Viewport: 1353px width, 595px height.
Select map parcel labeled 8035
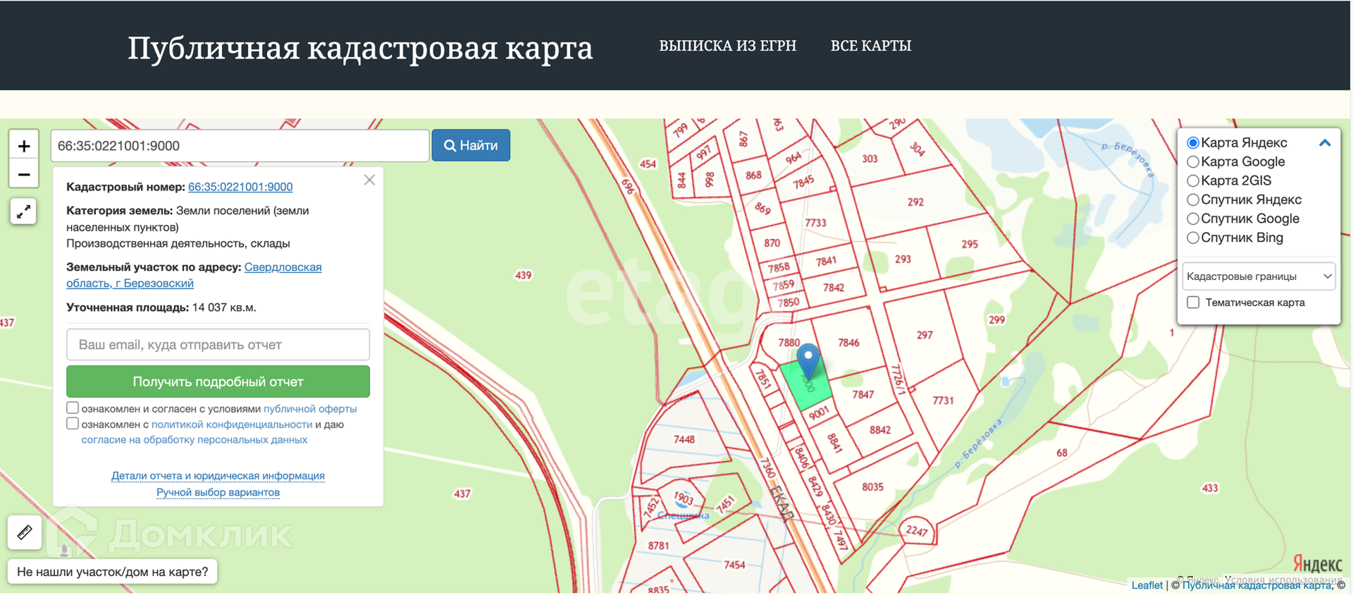[x=872, y=487]
